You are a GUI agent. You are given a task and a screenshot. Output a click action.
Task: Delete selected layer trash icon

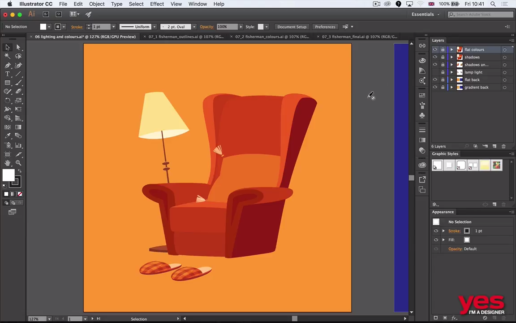(x=503, y=146)
